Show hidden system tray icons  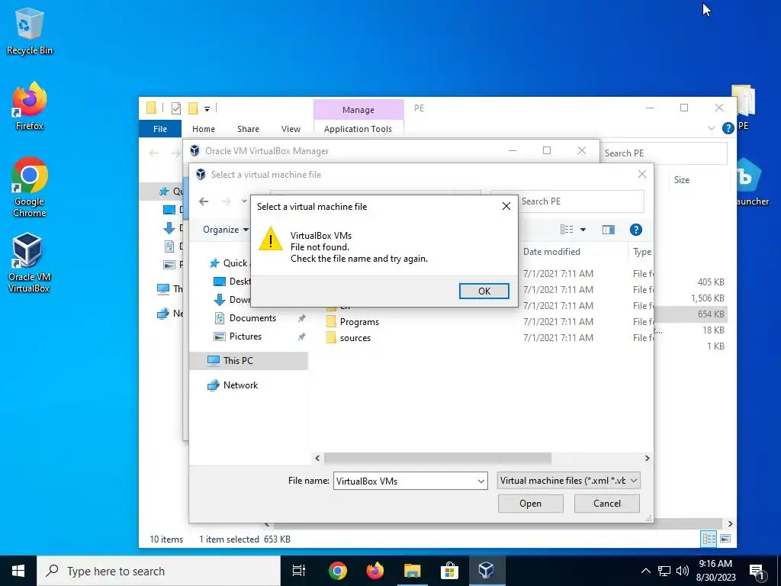(645, 571)
